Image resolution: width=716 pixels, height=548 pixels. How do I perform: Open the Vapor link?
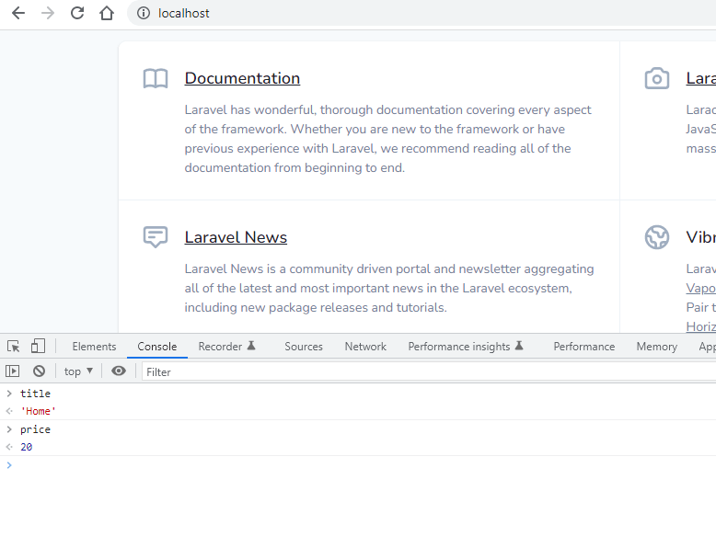pyautogui.click(x=701, y=288)
